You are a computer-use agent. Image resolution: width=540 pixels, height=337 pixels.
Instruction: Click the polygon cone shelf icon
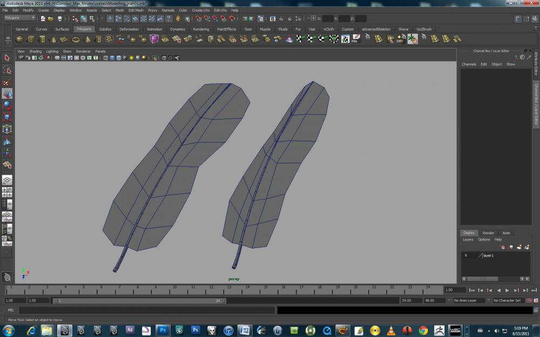pos(53,39)
